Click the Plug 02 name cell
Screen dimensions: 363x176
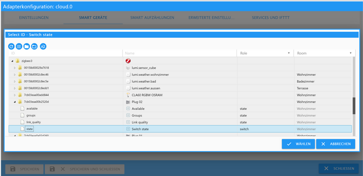pyautogui.click(x=180, y=102)
